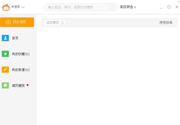Screen dimensions: 180x125
Task: Click the curved return arrow beside 返回首页
Action: pyautogui.click(x=62, y=23)
